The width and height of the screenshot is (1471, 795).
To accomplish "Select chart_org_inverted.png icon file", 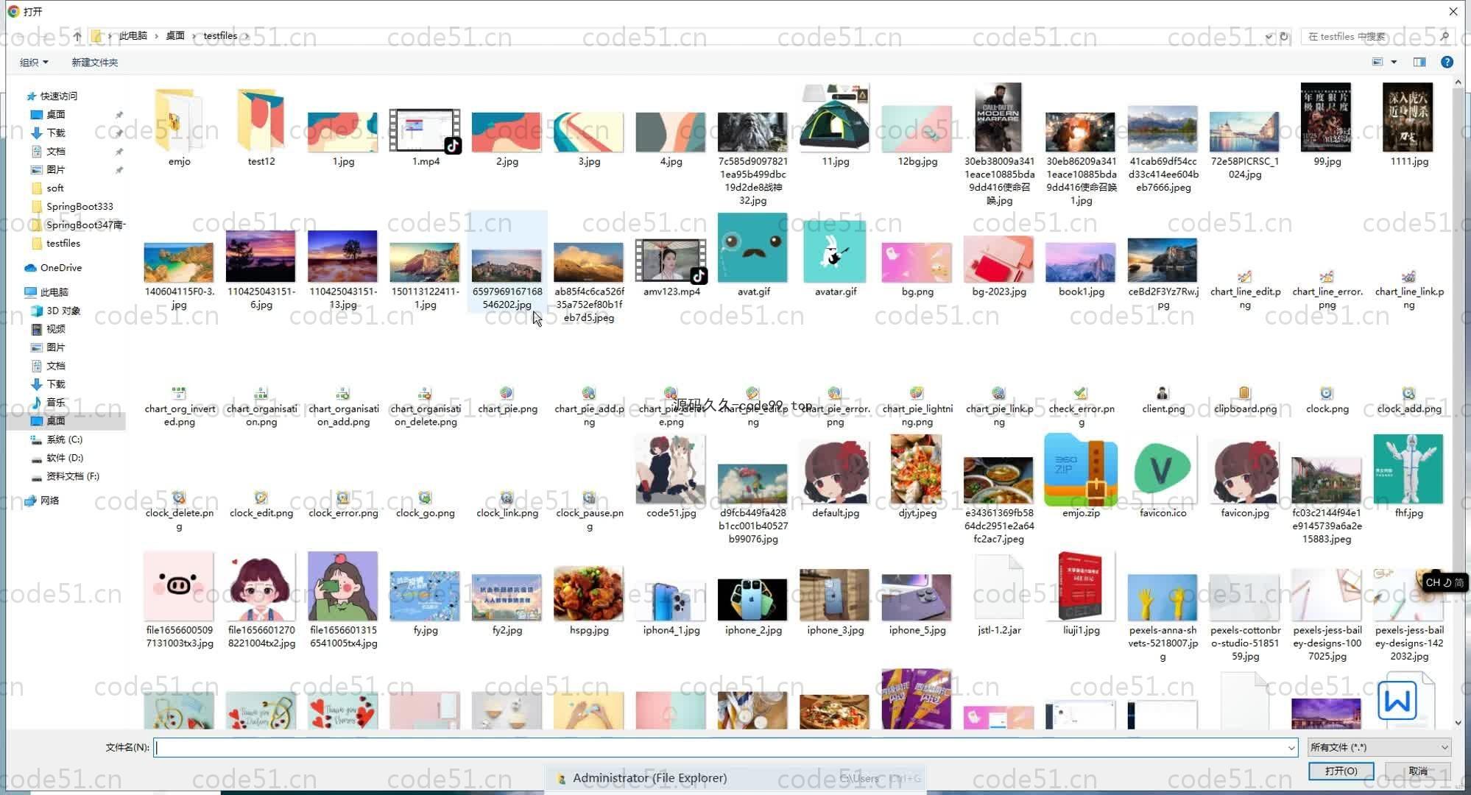I will 179,407.
